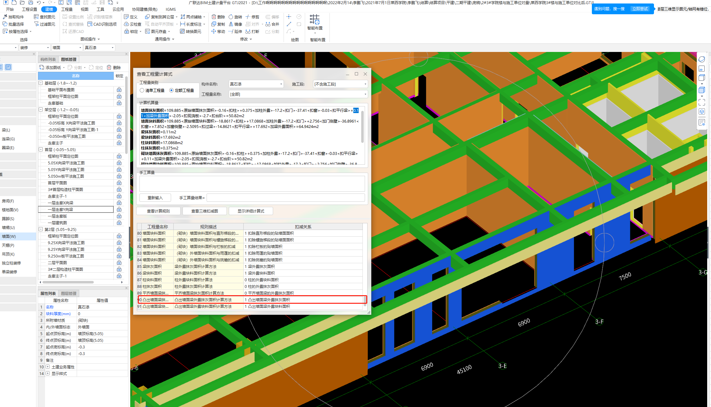Screen dimensions: 711x407
Task: Select the 移动 move tool
Action: tap(218, 31)
